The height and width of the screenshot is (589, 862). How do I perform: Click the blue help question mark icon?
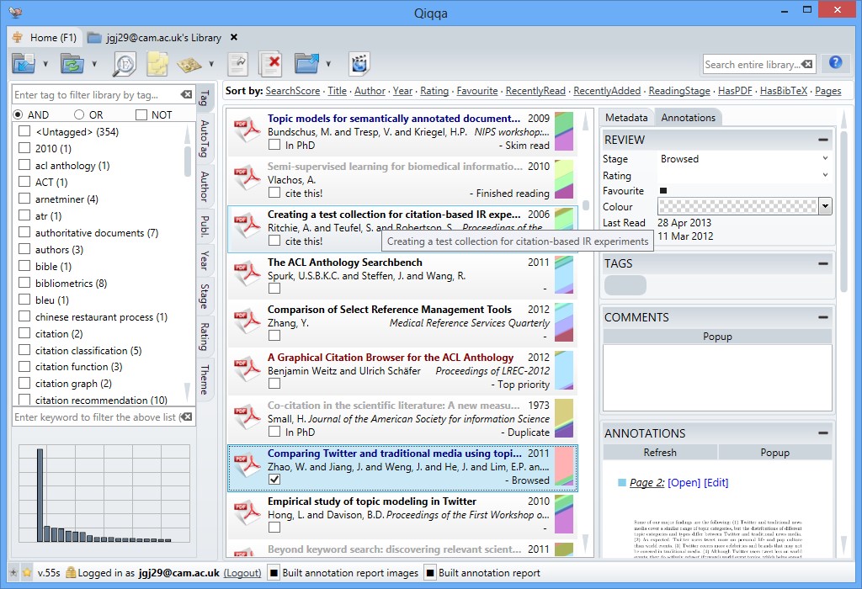(834, 63)
